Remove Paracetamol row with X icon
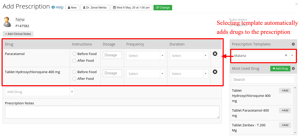The height and width of the screenshot is (140, 299). point(215,54)
